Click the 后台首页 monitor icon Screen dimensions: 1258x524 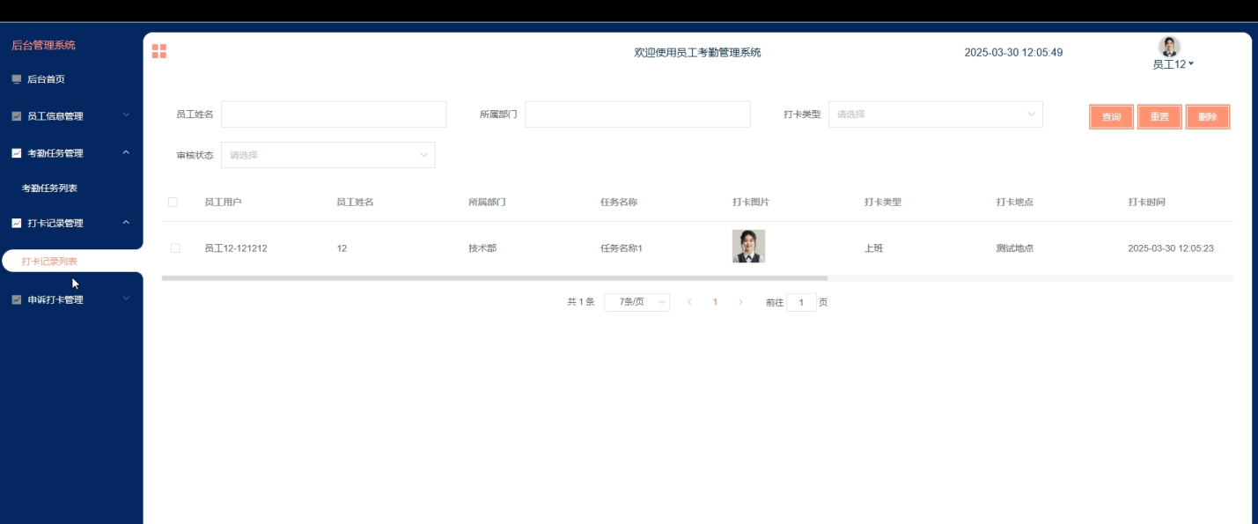(x=17, y=79)
